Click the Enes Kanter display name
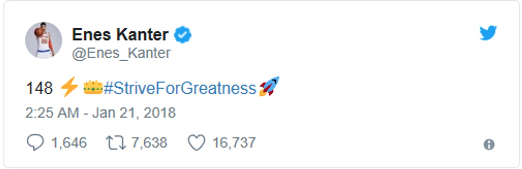The image size is (522, 169). [x=120, y=35]
